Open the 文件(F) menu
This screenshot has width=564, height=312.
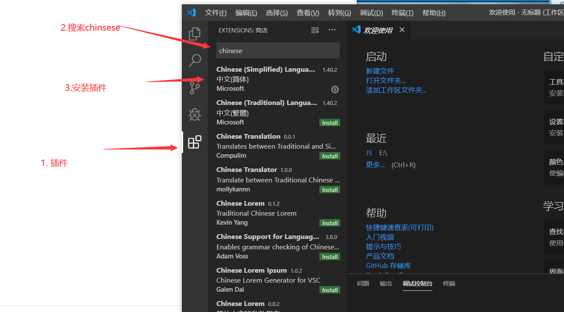point(216,13)
